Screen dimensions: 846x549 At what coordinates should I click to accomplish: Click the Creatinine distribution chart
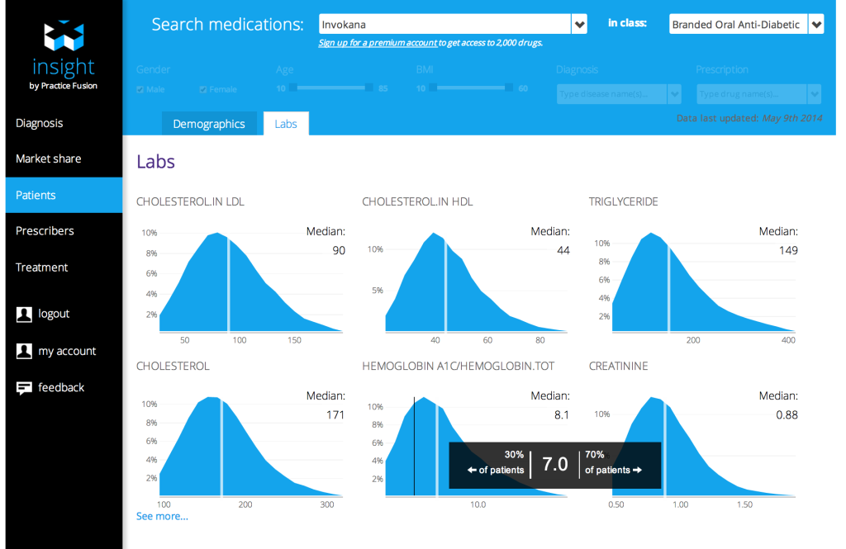[x=704, y=447]
